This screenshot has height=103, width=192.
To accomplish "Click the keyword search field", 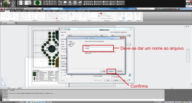I will [146, 9].
